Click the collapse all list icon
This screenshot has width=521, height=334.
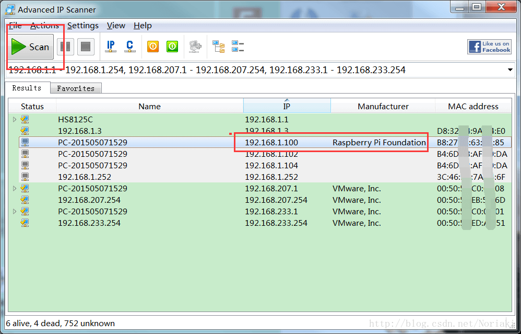(238, 47)
